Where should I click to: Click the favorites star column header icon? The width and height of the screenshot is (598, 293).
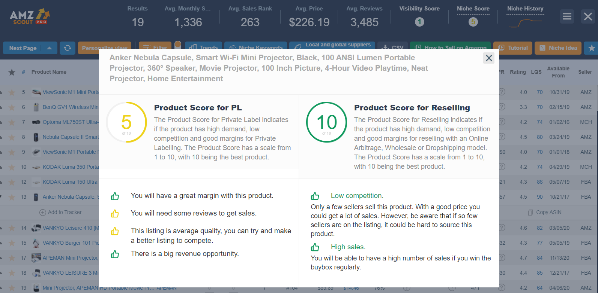[x=12, y=72]
